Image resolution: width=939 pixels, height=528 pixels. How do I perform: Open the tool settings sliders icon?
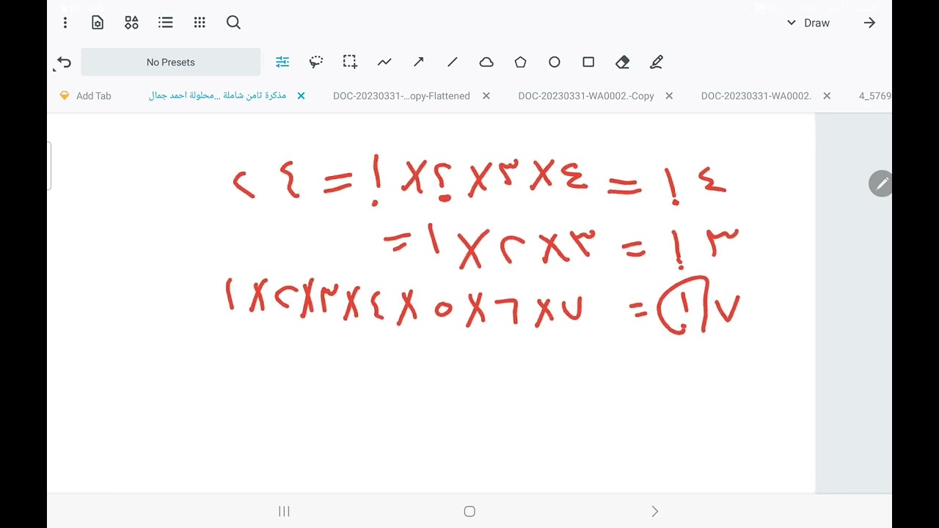pos(282,62)
